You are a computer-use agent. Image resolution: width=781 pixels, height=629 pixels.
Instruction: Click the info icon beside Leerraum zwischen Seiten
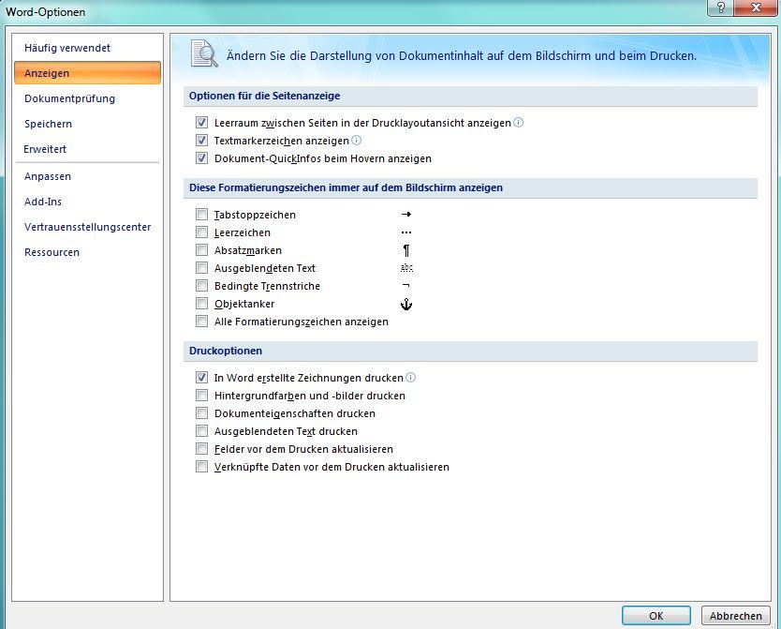(x=519, y=123)
